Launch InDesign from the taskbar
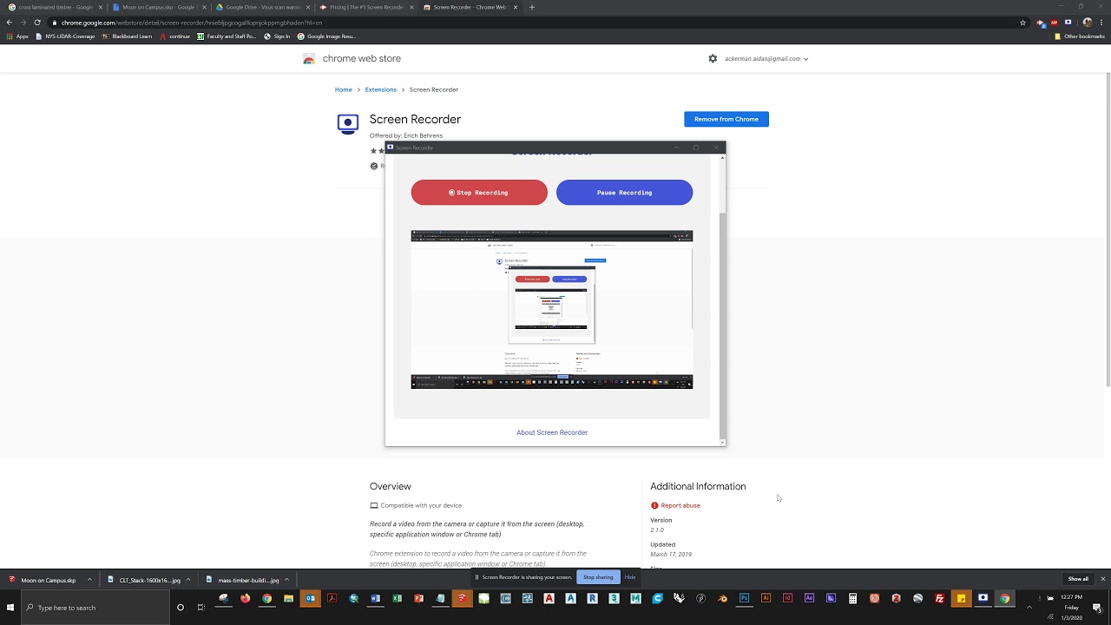This screenshot has height=625, width=1111. point(787,598)
